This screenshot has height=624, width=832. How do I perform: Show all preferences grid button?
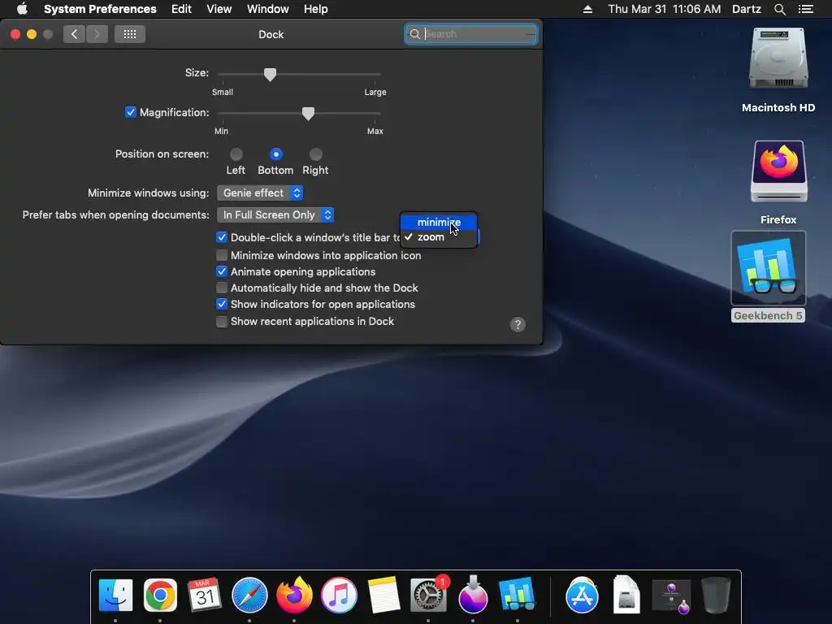tap(130, 34)
